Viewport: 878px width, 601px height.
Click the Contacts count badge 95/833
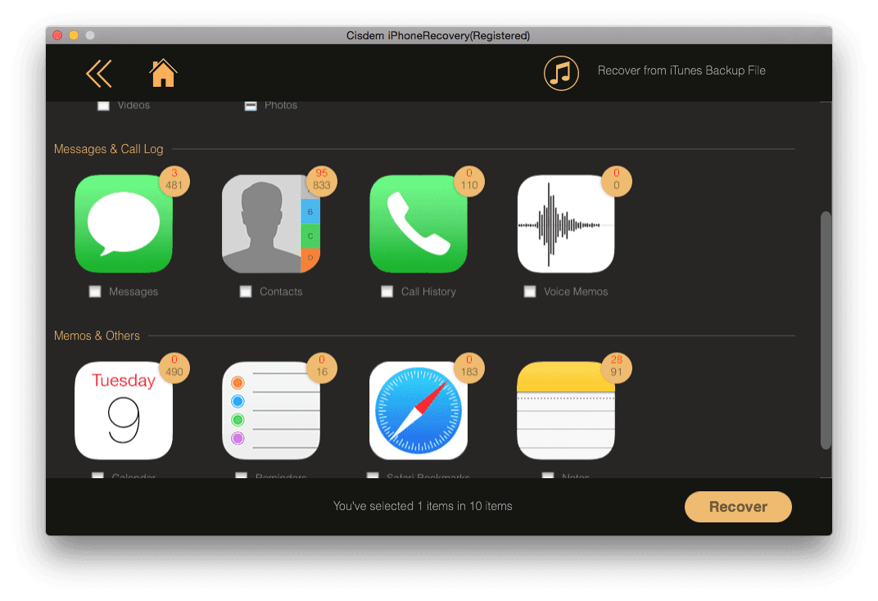[x=321, y=181]
